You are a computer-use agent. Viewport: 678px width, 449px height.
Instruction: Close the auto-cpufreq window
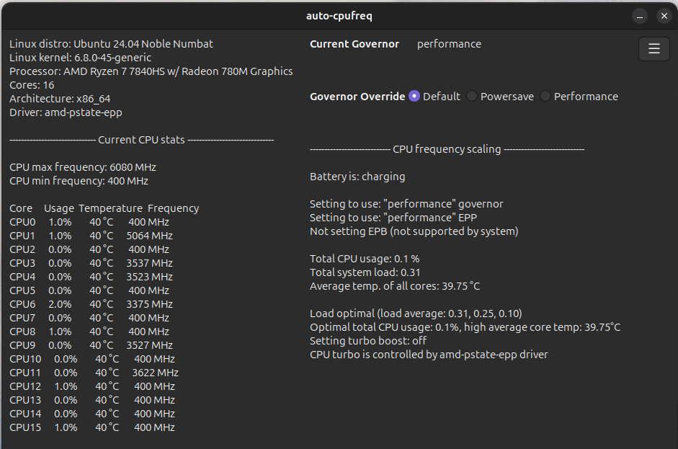(661, 16)
